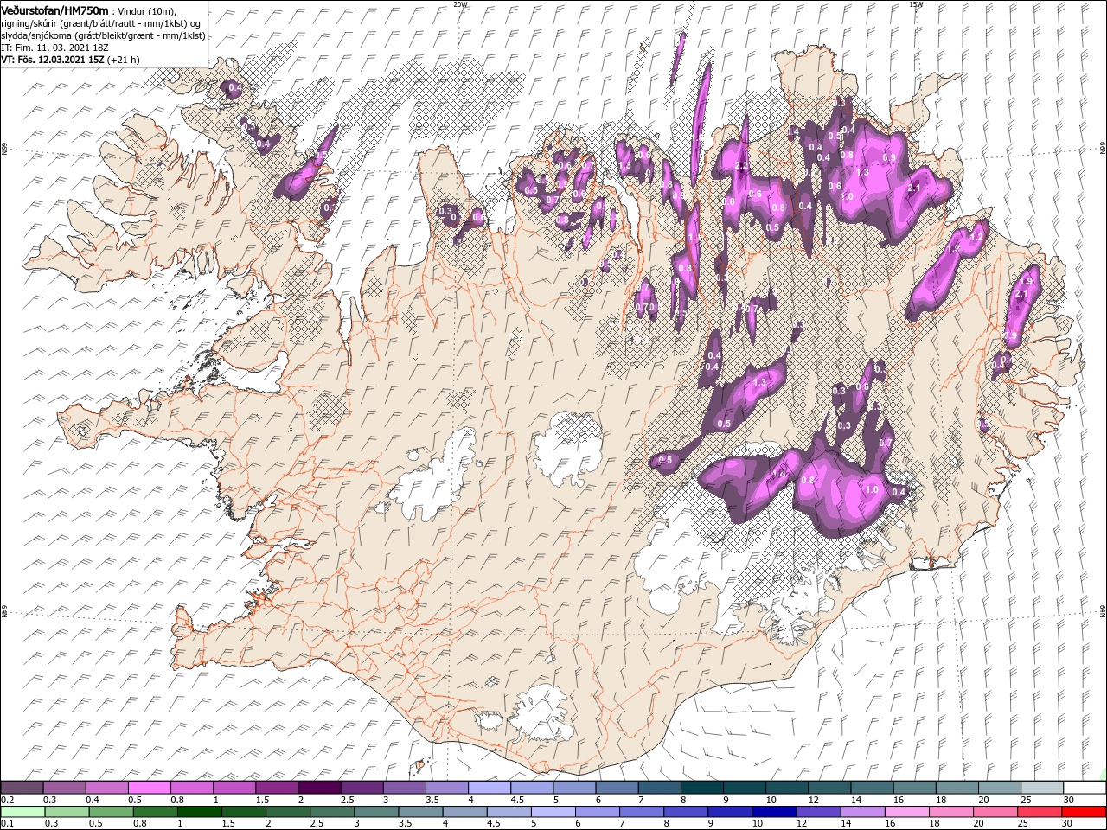Screen dimensions: 1107x830
Task: Click the '0.1' label under the bottom legend
Action: coord(7,824)
